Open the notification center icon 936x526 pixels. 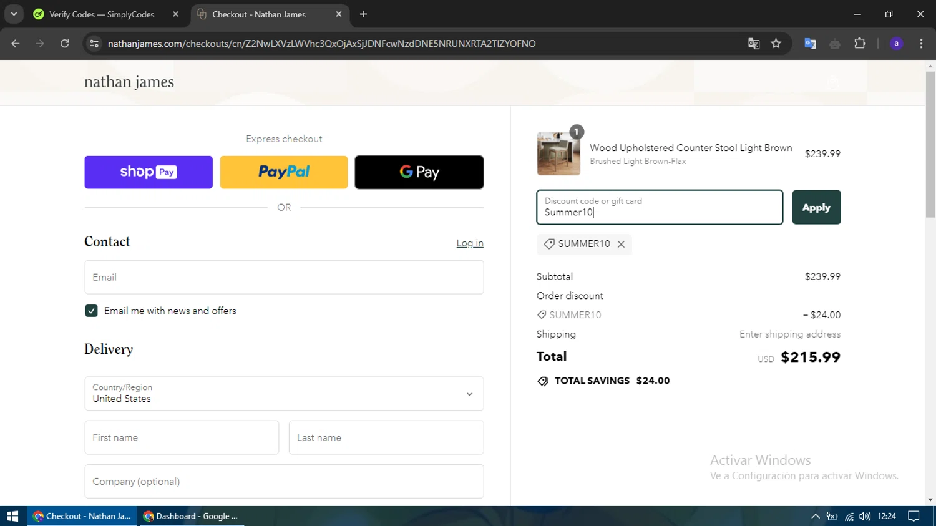click(914, 516)
